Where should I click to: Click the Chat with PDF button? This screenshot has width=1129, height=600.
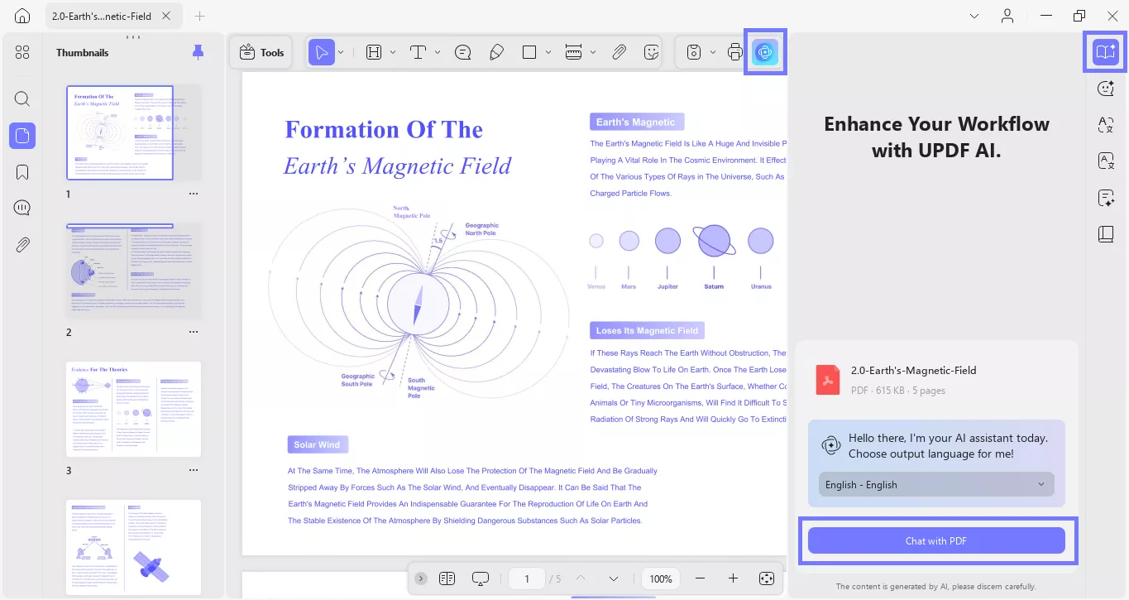point(936,540)
